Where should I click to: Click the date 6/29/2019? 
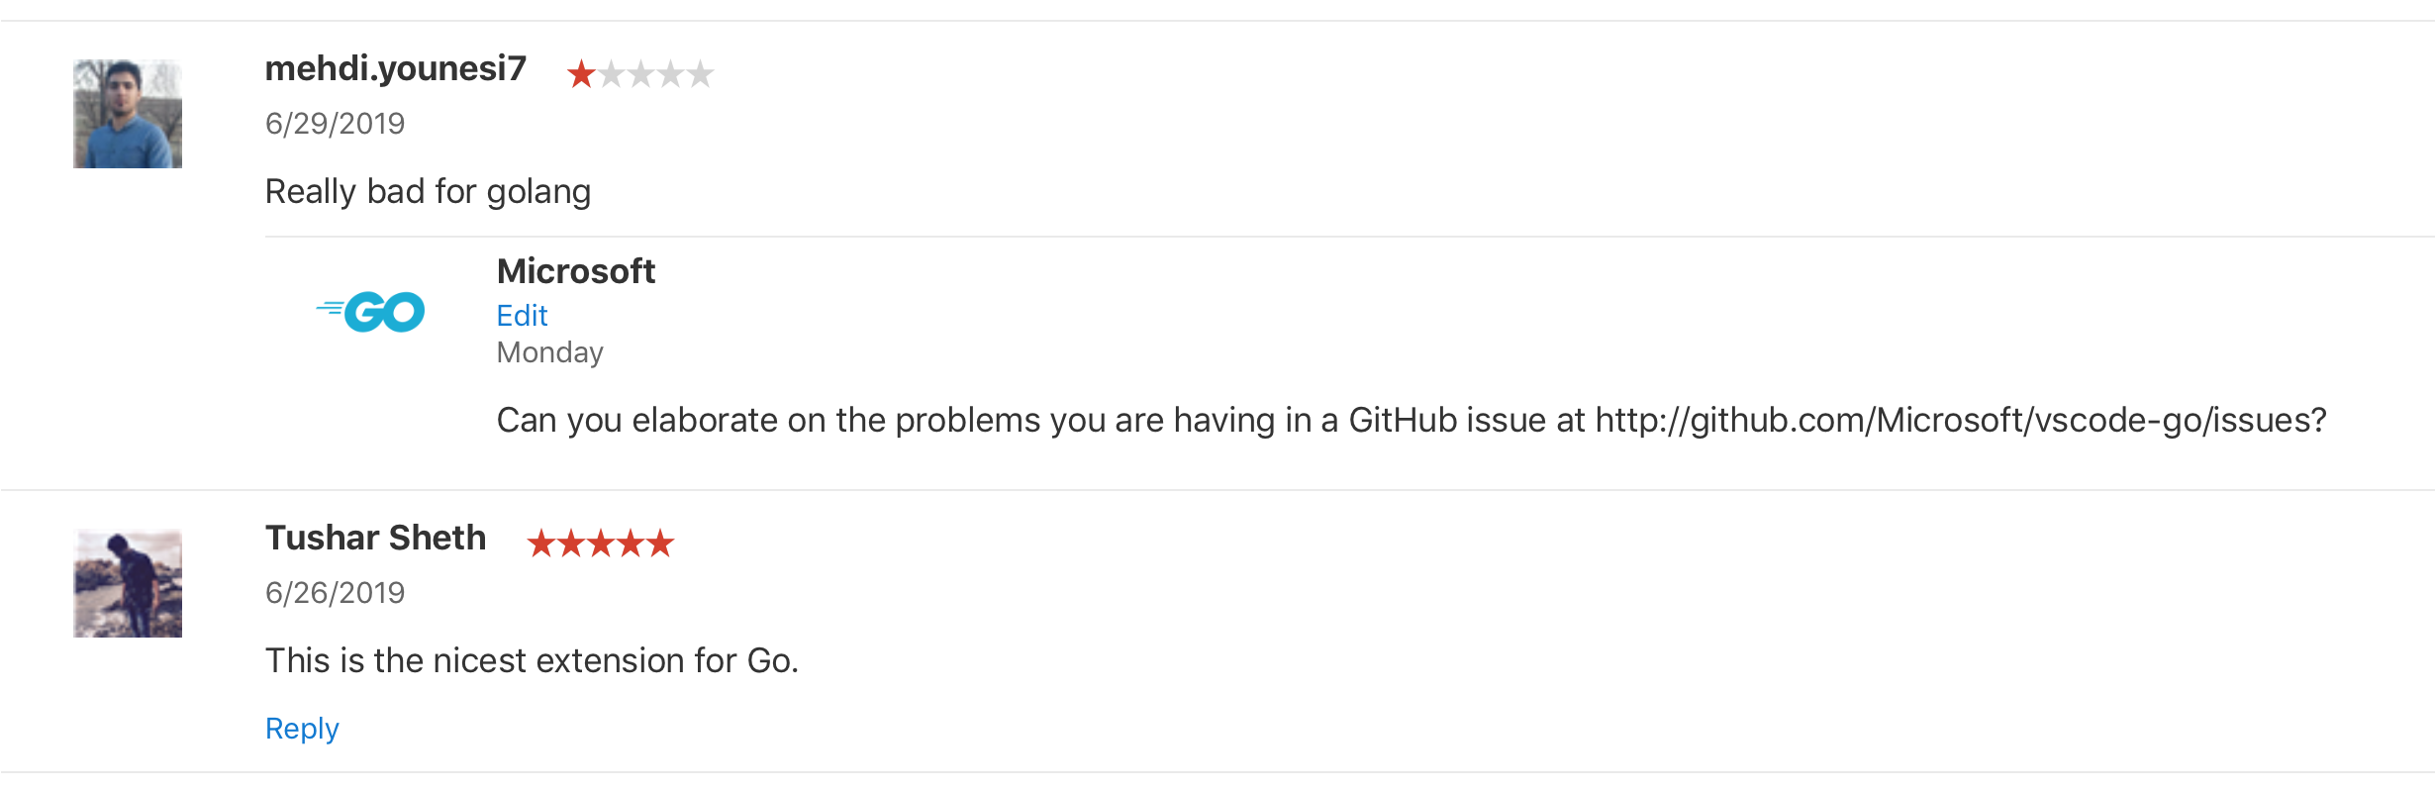pyautogui.click(x=334, y=124)
